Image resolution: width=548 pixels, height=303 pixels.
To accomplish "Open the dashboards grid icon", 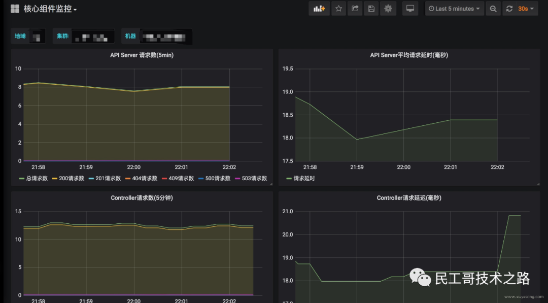I will (x=15, y=9).
